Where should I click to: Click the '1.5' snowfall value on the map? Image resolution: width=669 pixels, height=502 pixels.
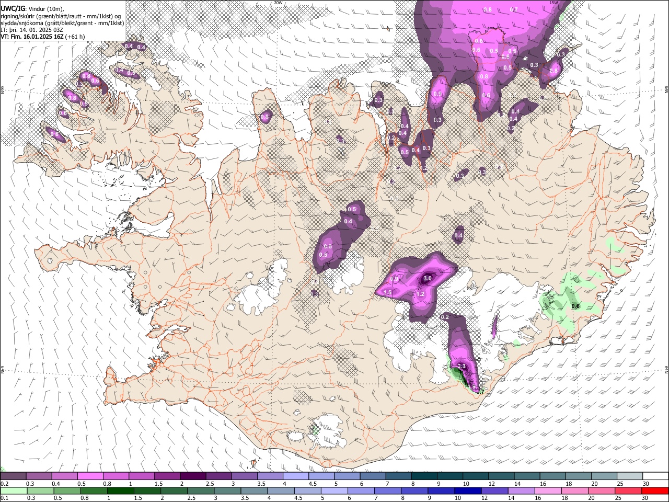[388, 292]
